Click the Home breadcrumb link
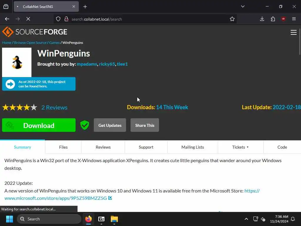 coord(6,43)
